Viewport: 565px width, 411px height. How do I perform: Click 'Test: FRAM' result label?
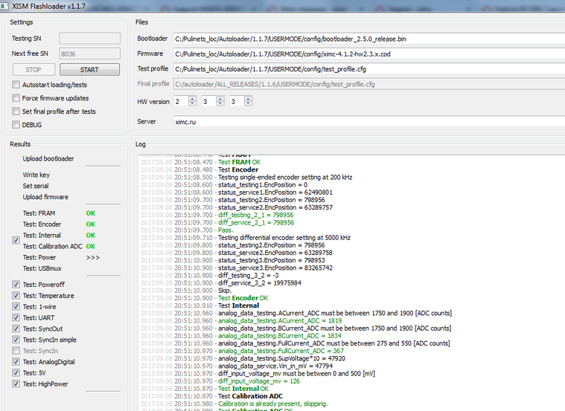(x=39, y=213)
